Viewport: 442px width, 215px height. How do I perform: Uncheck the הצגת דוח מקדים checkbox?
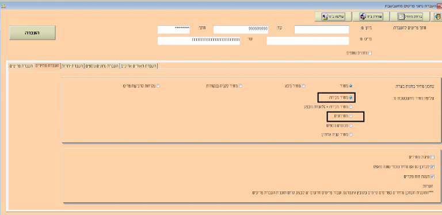click(433, 176)
